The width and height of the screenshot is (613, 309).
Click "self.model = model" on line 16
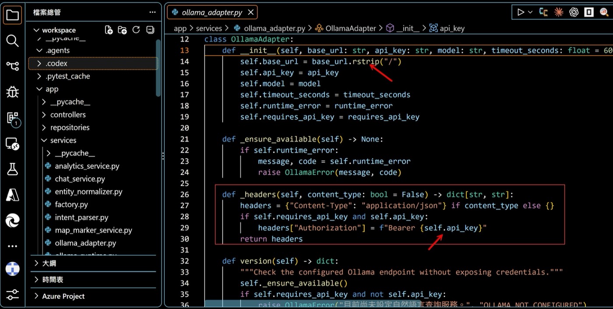(280, 84)
